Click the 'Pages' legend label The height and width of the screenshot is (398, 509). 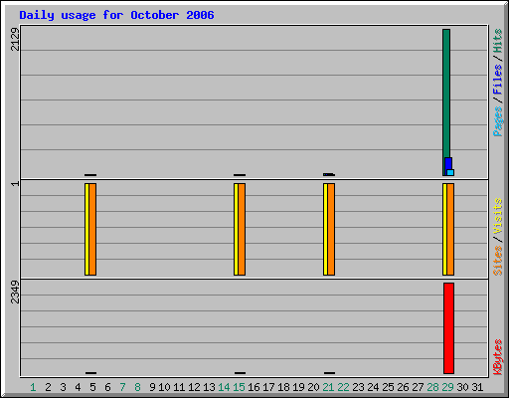(497, 121)
